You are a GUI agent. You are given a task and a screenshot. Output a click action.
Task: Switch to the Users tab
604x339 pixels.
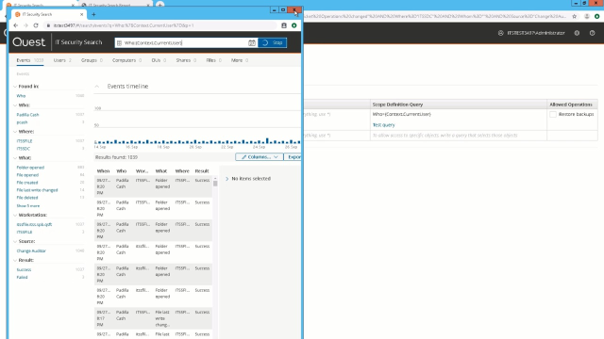pyautogui.click(x=62, y=60)
